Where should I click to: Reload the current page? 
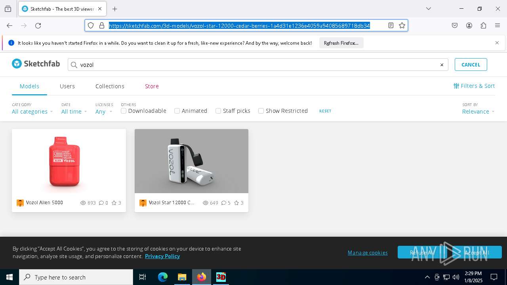point(38,25)
